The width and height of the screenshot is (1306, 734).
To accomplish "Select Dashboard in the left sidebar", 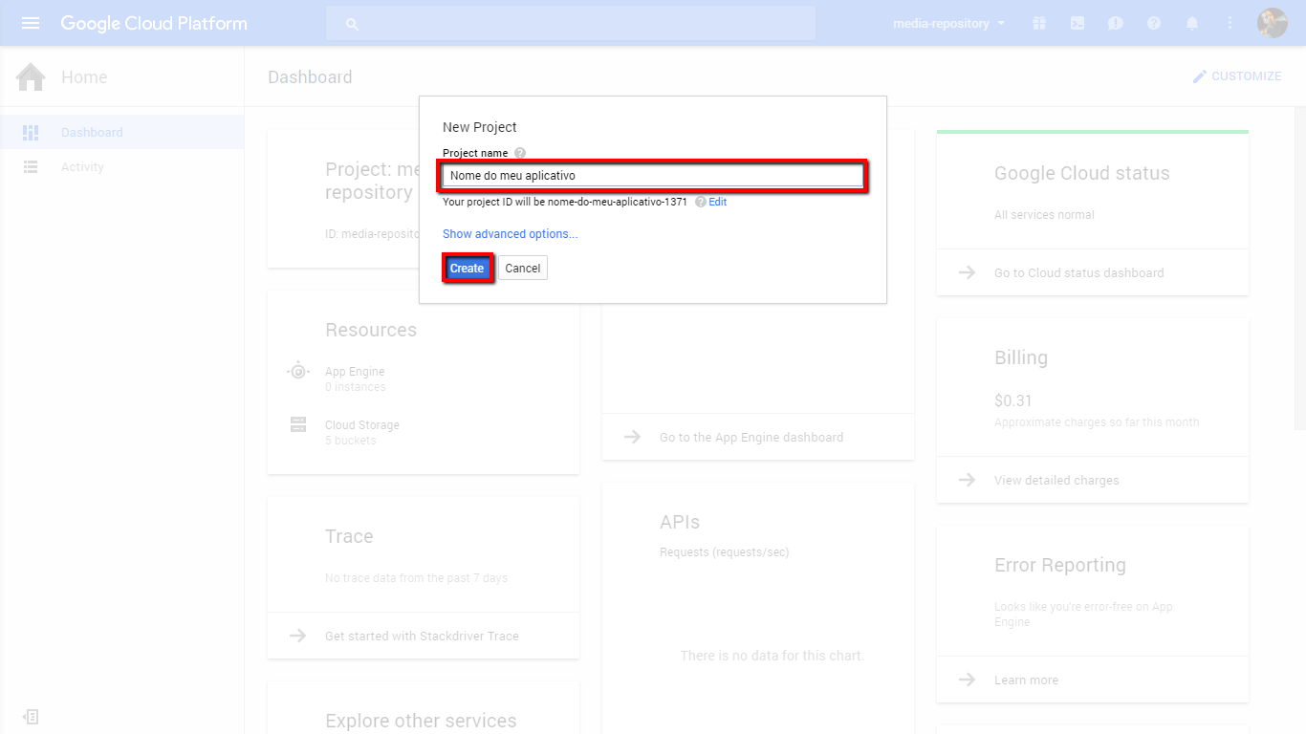I will [92, 133].
